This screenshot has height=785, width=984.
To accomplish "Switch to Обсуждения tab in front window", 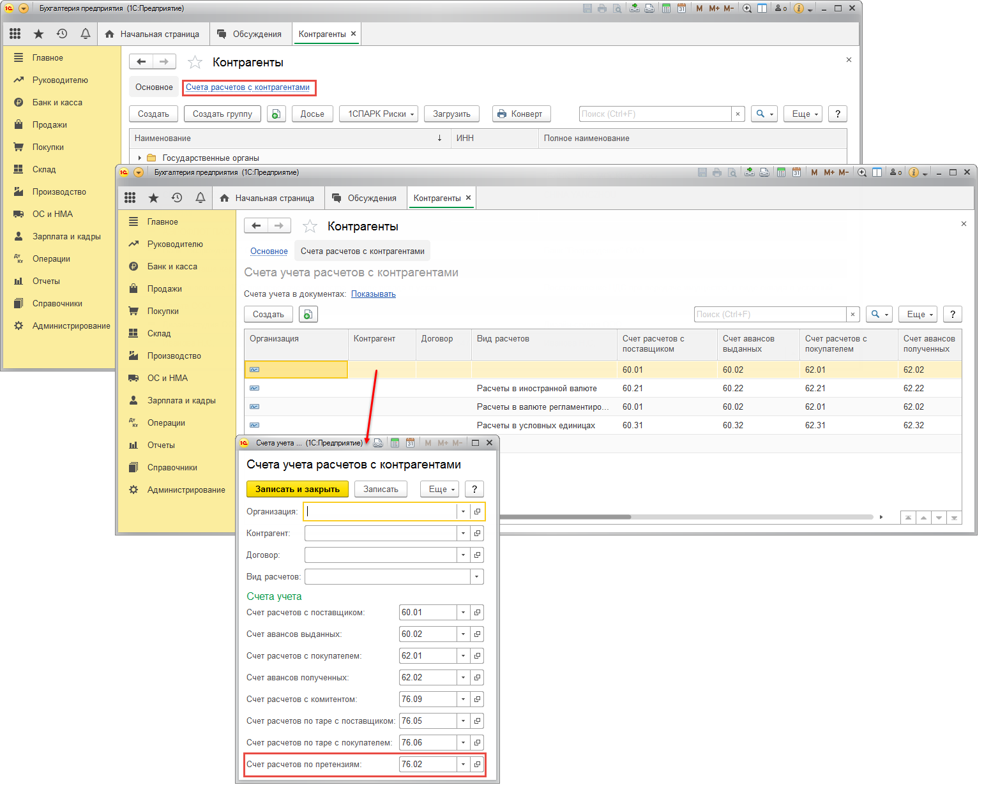I will [364, 198].
